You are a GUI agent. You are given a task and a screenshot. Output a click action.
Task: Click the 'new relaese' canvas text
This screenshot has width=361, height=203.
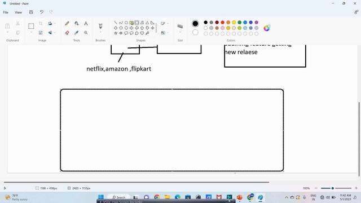pyautogui.click(x=241, y=52)
